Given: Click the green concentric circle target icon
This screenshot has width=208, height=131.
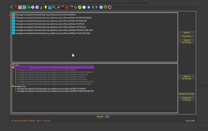Looking at the screenshot, I should (105, 7).
